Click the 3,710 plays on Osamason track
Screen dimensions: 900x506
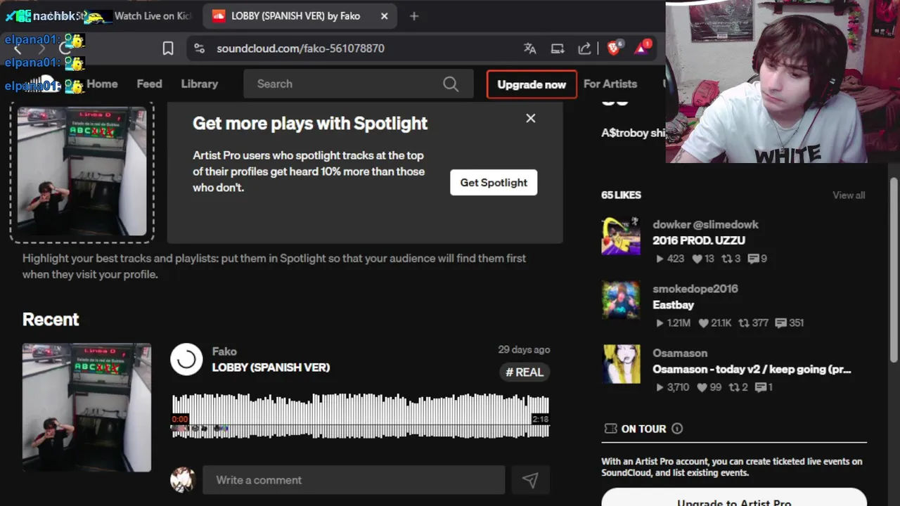(672, 387)
